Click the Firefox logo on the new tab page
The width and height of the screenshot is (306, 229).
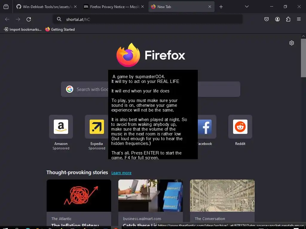151,55
